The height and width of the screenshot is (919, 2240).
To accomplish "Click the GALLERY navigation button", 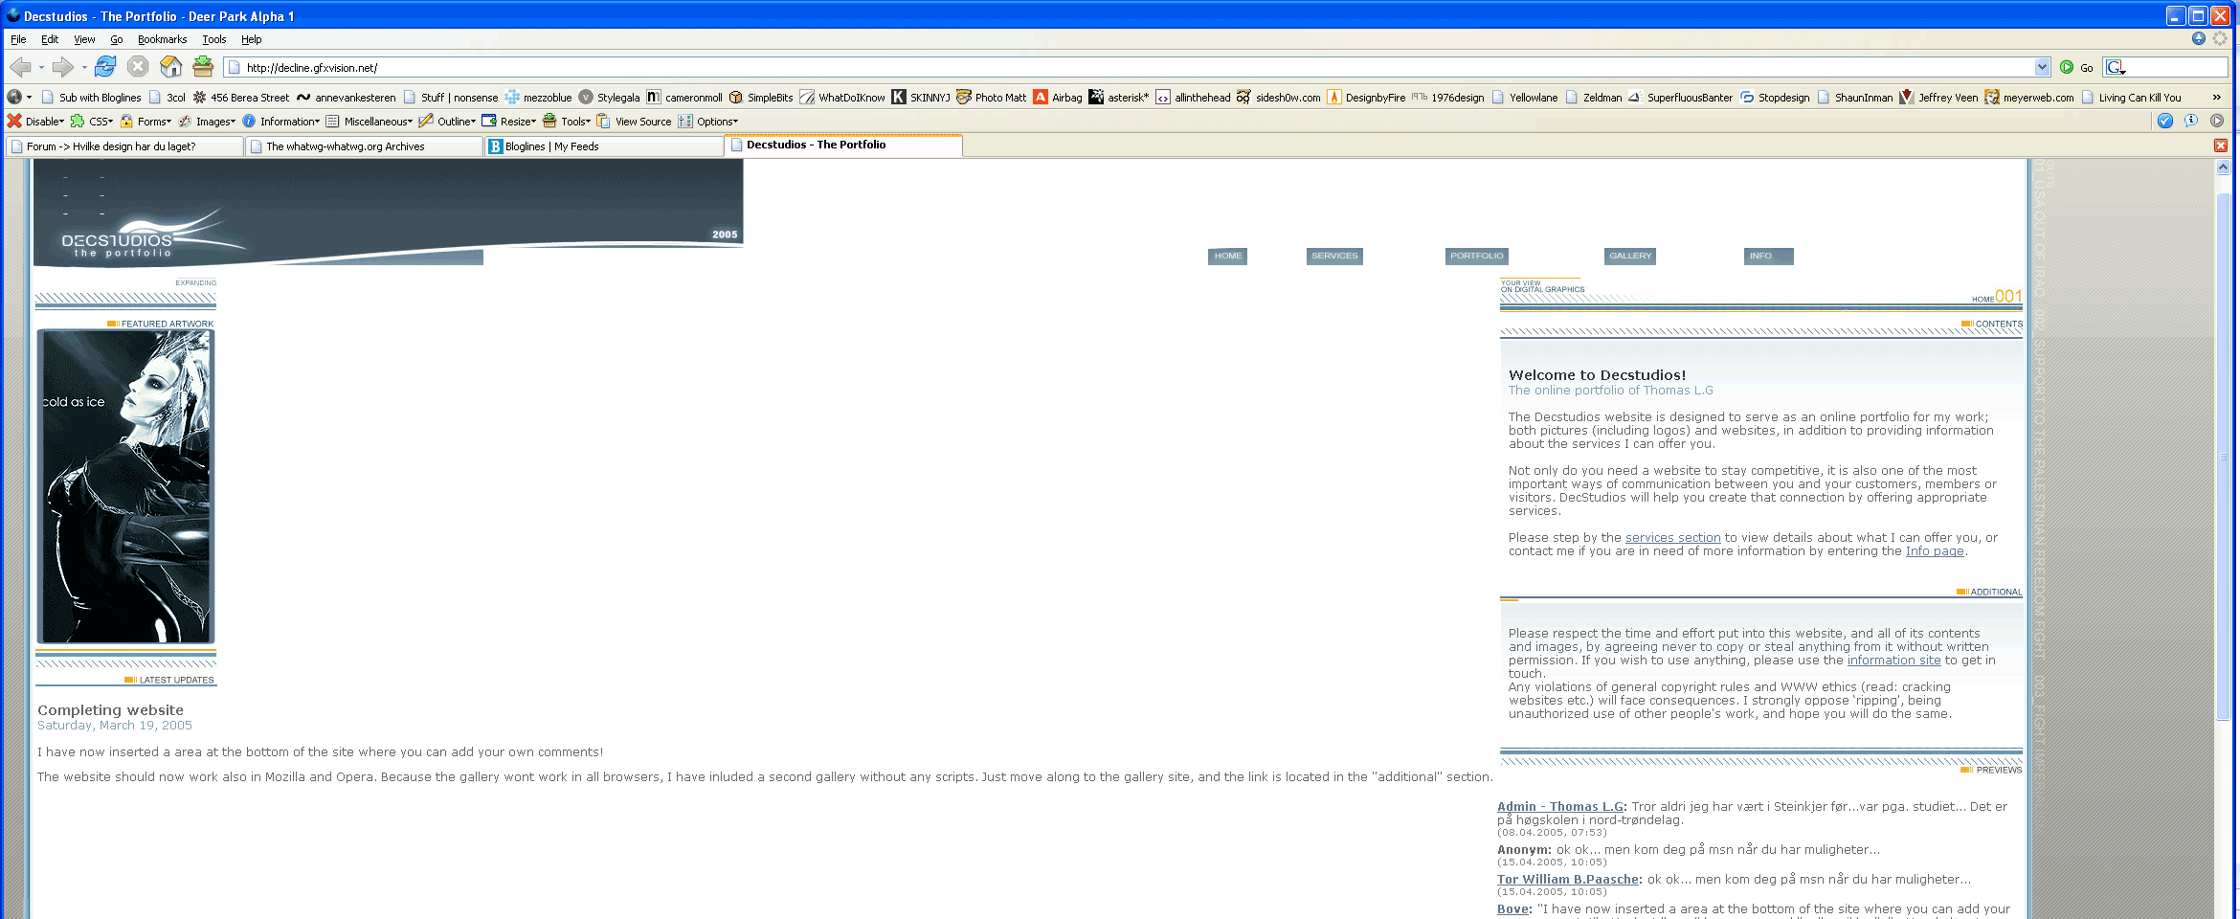I will (1630, 256).
